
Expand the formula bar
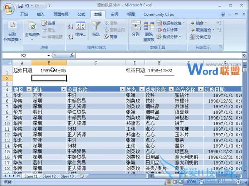click(244, 56)
